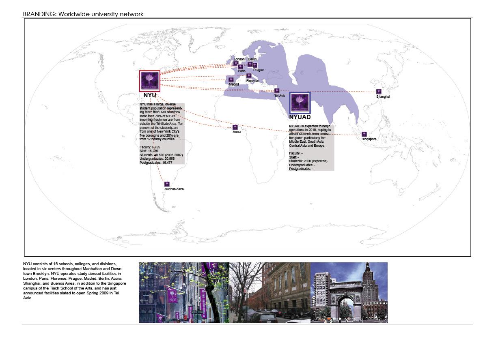Viewport: 483px width, 341px height.
Task: Click 'Staff: 15,286' in the NYU box
Action: [149, 151]
